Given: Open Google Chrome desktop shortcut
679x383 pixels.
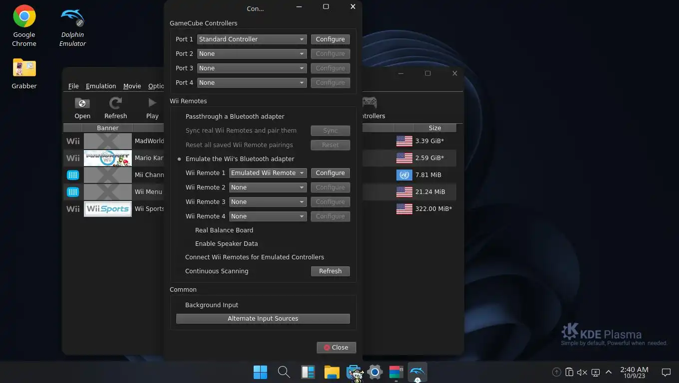Looking at the screenshot, I should pos(24,26).
